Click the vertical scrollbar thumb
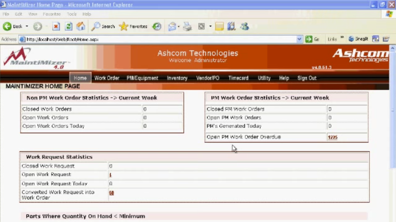This screenshot has height=222, width=396. tap(392, 110)
